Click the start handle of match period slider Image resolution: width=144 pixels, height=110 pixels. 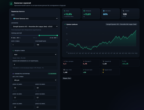39,35
